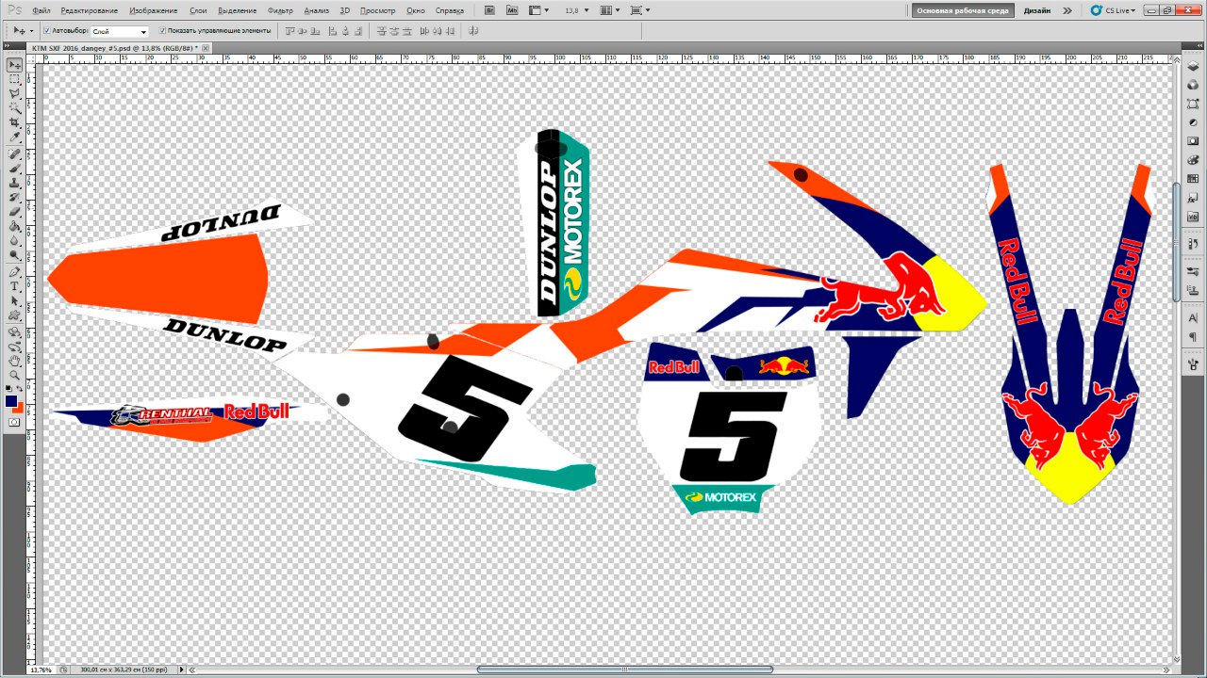Switch to the Дизайн workspace
Screen dimensions: 1207x678
(1037, 10)
